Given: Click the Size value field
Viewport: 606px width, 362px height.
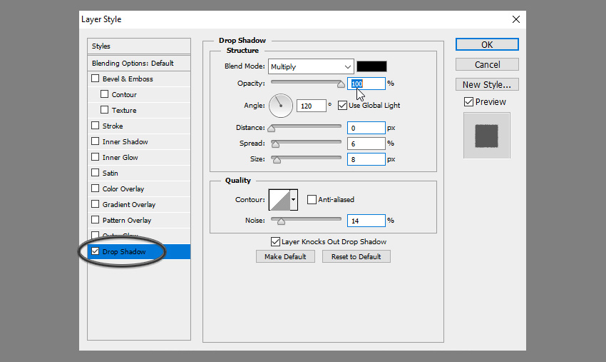Looking at the screenshot, I should 366,159.
